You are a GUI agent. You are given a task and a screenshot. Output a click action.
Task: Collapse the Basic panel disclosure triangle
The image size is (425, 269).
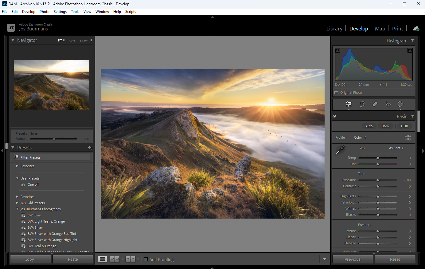[x=413, y=116]
